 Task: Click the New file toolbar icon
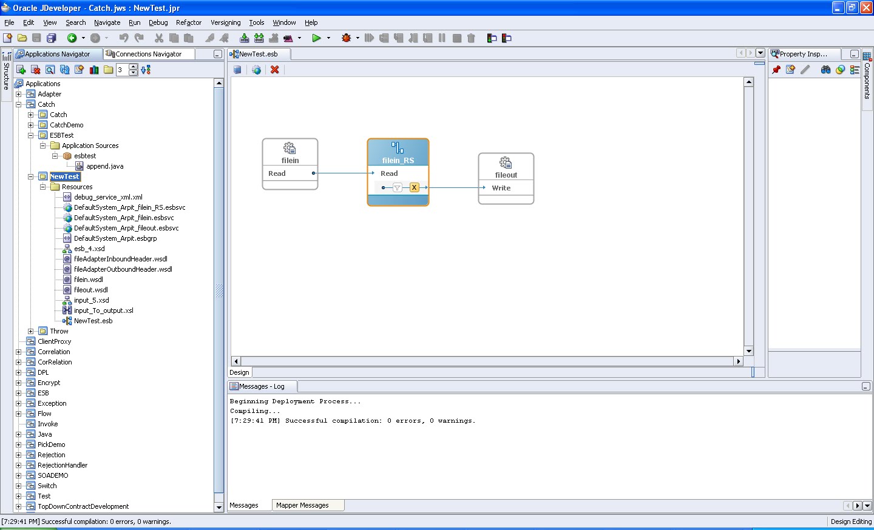pyautogui.click(x=8, y=38)
